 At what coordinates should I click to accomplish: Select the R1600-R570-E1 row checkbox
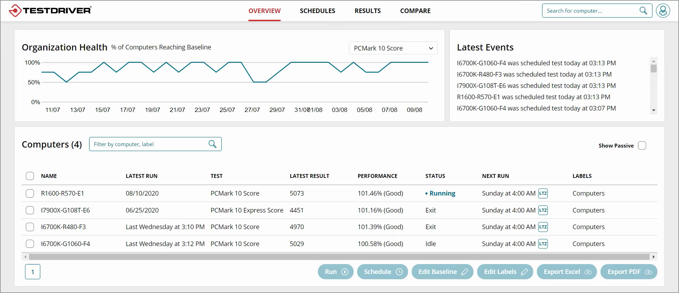point(30,193)
